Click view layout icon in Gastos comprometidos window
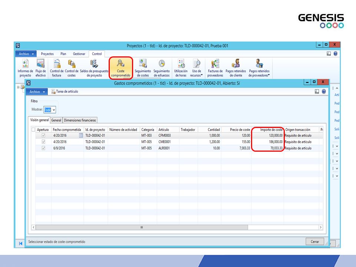Image resolution: width=356 pixels, height=267 pixels. tap(317, 92)
